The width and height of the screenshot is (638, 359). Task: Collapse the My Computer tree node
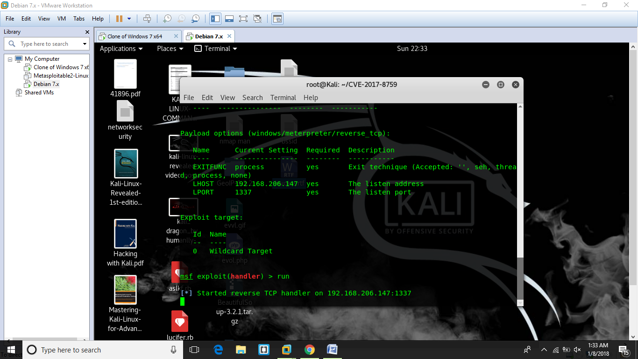coord(10,59)
